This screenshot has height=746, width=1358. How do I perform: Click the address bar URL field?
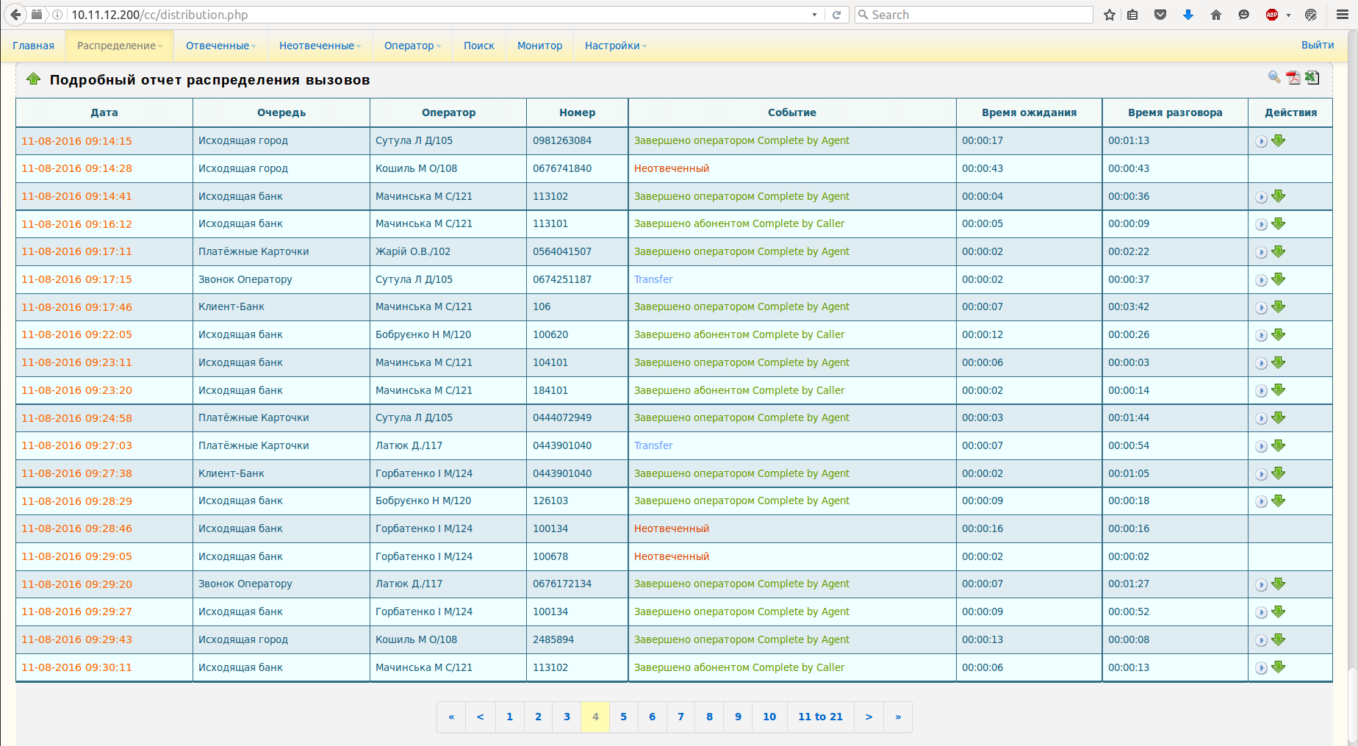click(437, 15)
